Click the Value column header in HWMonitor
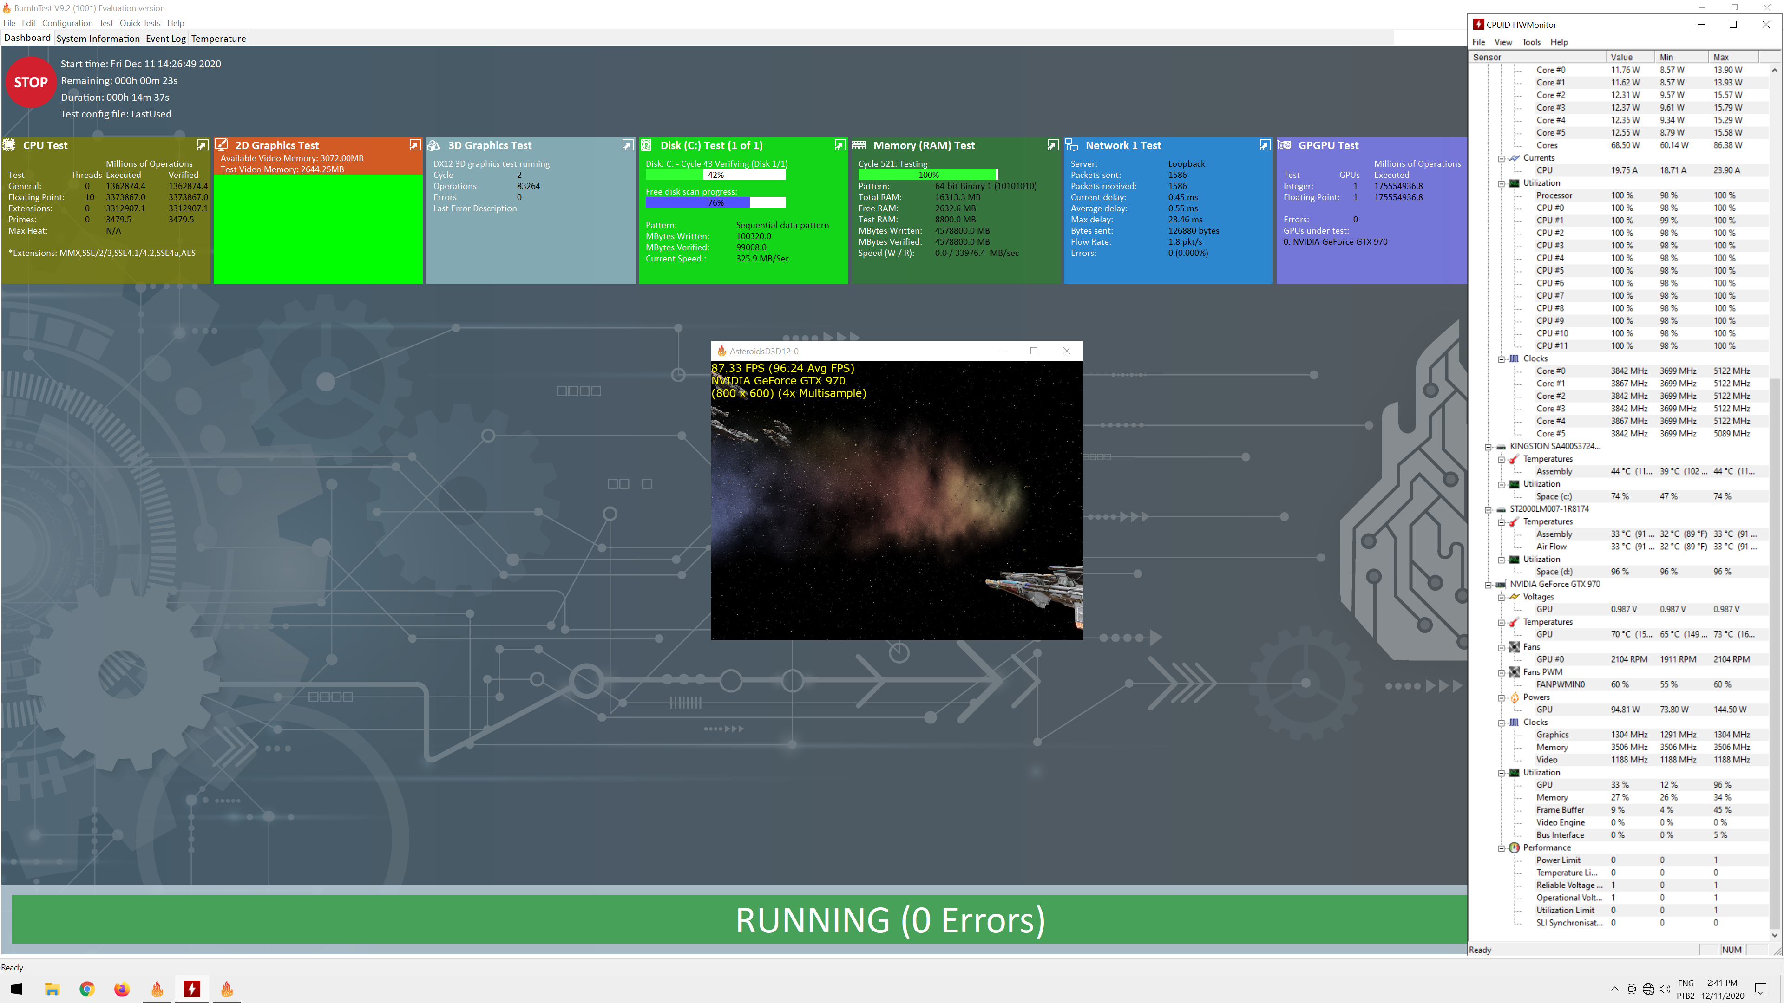The image size is (1784, 1003). pos(1630,57)
